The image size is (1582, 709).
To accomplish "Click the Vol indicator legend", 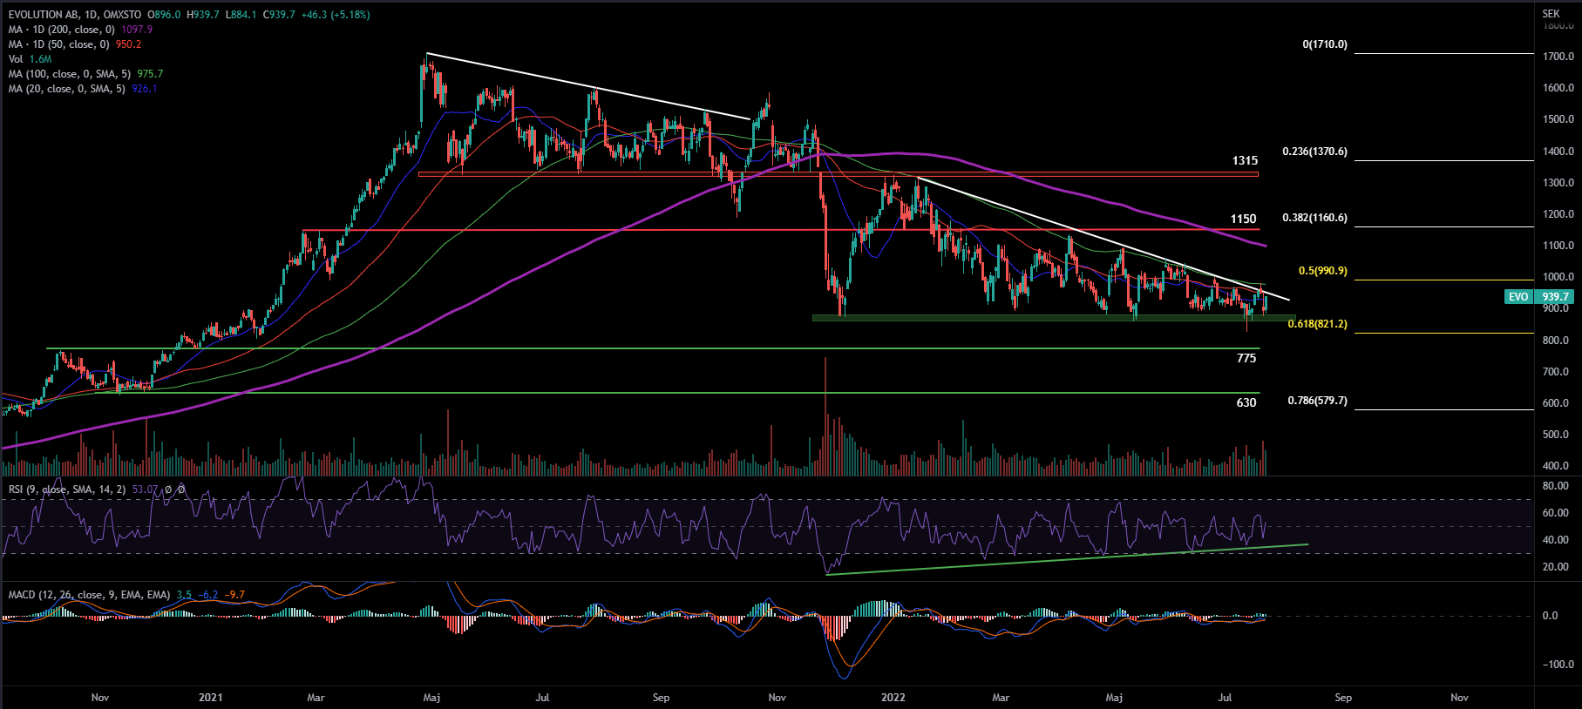I will coord(16,59).
